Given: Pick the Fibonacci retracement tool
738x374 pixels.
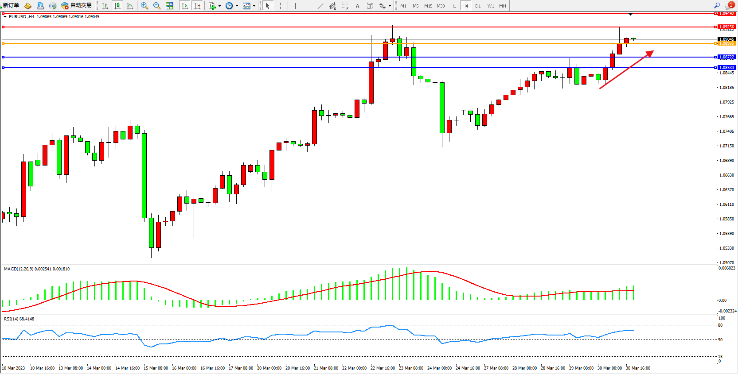Looking at the screenshot, I should 345,6.
